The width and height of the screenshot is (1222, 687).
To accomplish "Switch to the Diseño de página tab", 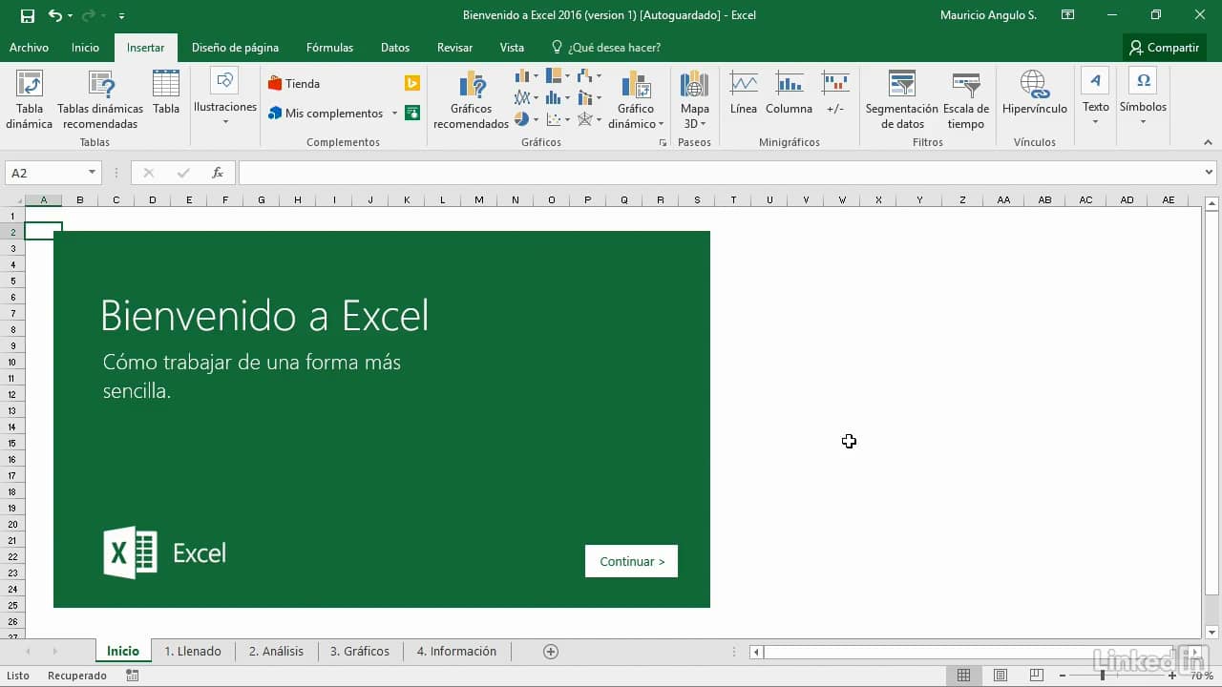I will [x=235, y=48].
